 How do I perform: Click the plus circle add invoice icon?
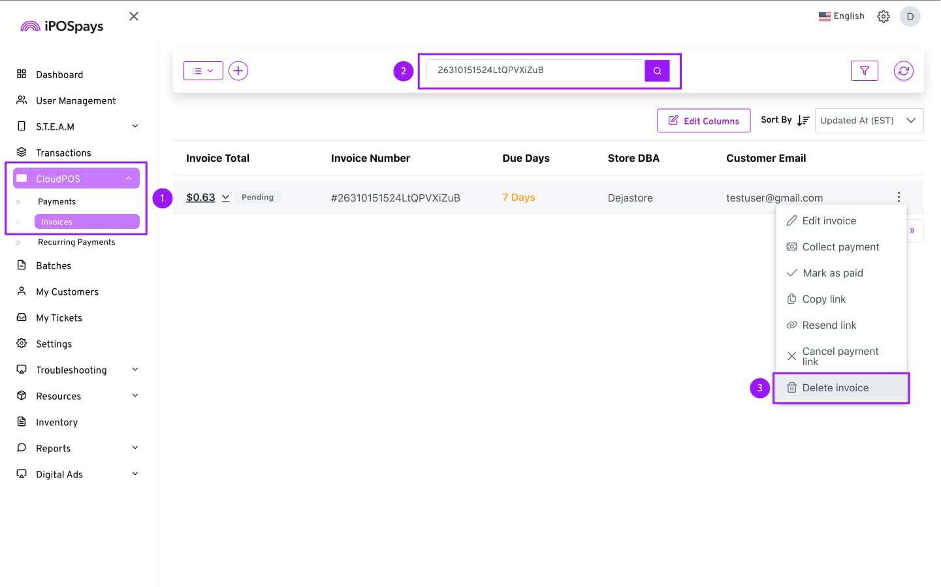[238, 70]
